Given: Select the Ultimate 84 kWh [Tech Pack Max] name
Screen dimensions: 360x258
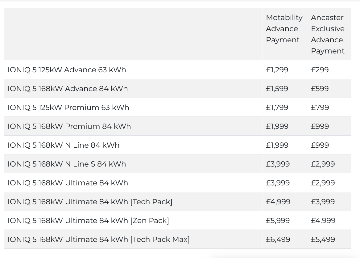Looking at the screenshot, I should 99,239.
